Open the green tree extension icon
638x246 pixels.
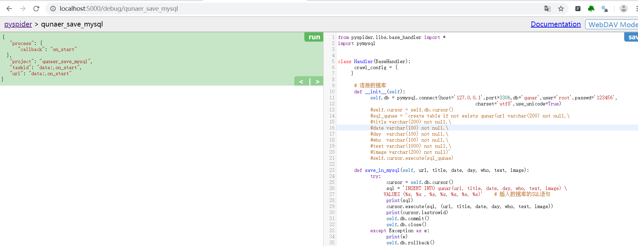point(591,9)
